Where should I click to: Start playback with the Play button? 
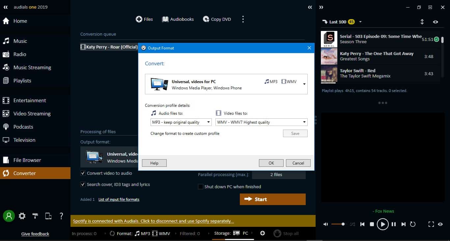click(382, 224)
